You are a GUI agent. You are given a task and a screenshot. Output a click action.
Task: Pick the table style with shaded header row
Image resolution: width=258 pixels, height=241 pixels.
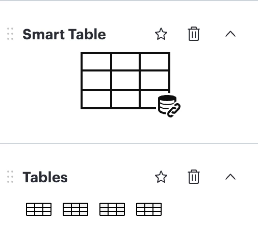(149, 209)
